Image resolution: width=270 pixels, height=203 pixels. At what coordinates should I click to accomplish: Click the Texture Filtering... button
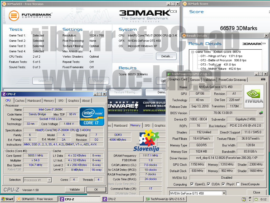126,92
